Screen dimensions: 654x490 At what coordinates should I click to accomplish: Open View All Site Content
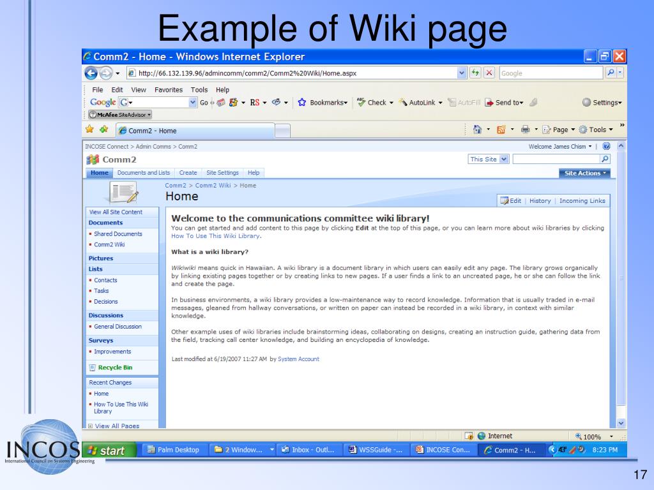(x=116, y=212)
